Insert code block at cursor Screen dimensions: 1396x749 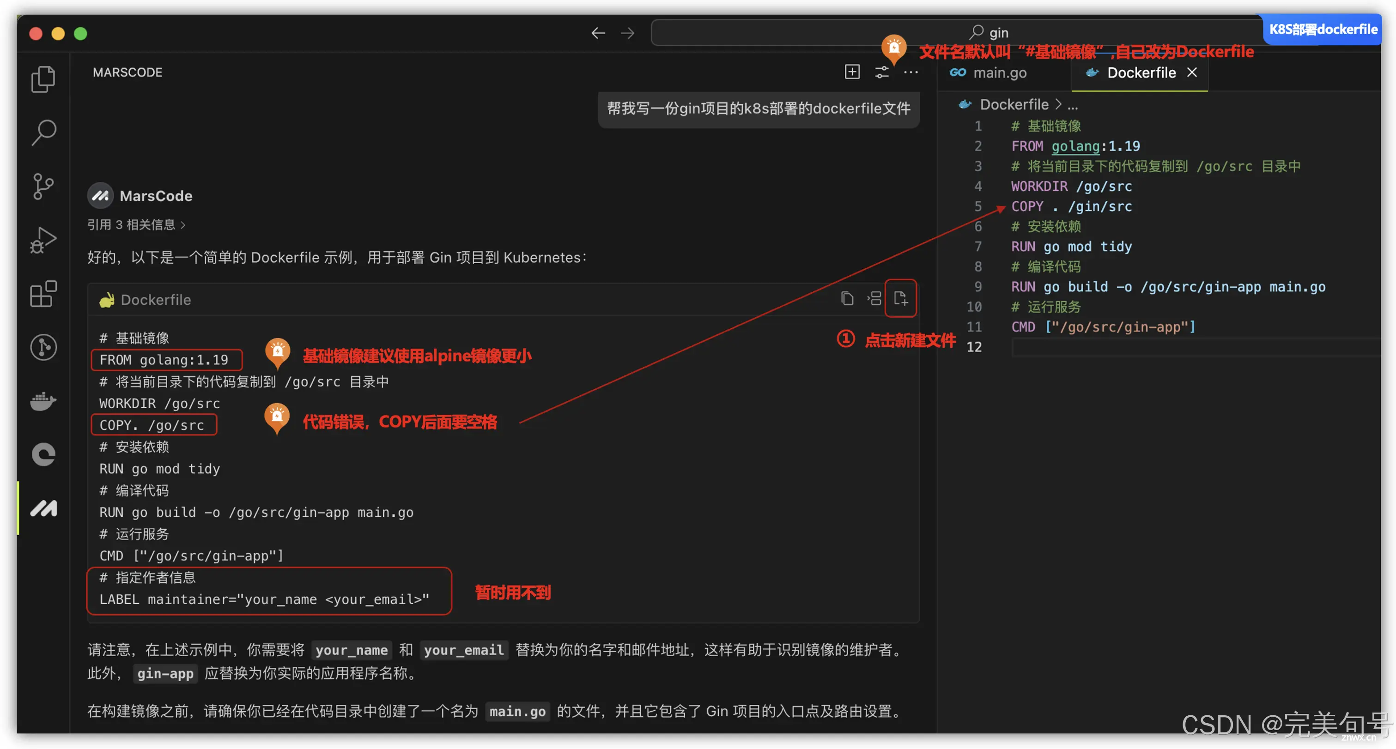coord(874,298)
